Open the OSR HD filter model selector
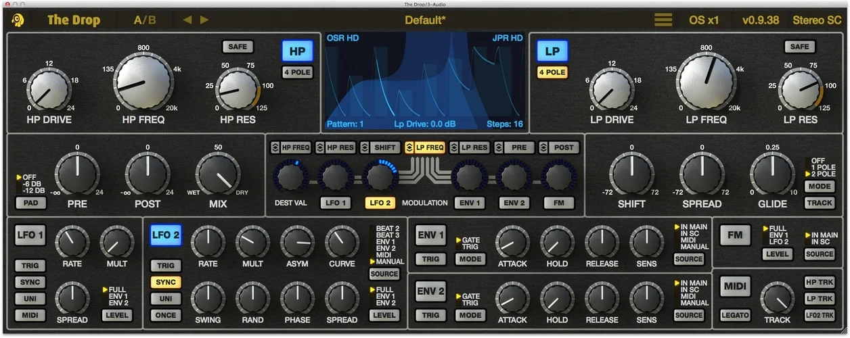This screenshot has height=338, width=850. click(342, 38)
